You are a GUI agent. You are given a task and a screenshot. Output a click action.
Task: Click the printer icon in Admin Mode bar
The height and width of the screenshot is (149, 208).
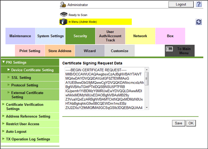63,22
